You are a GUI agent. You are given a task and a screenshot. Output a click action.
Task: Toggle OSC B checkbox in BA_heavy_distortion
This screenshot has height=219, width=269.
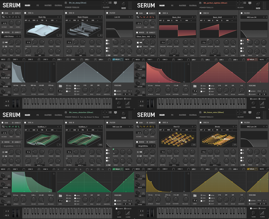pos(66,122)
